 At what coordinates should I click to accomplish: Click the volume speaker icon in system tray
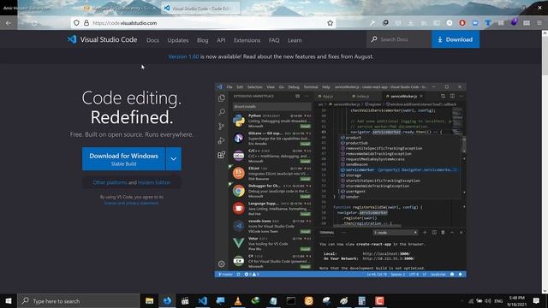click(x=488, y=300)
